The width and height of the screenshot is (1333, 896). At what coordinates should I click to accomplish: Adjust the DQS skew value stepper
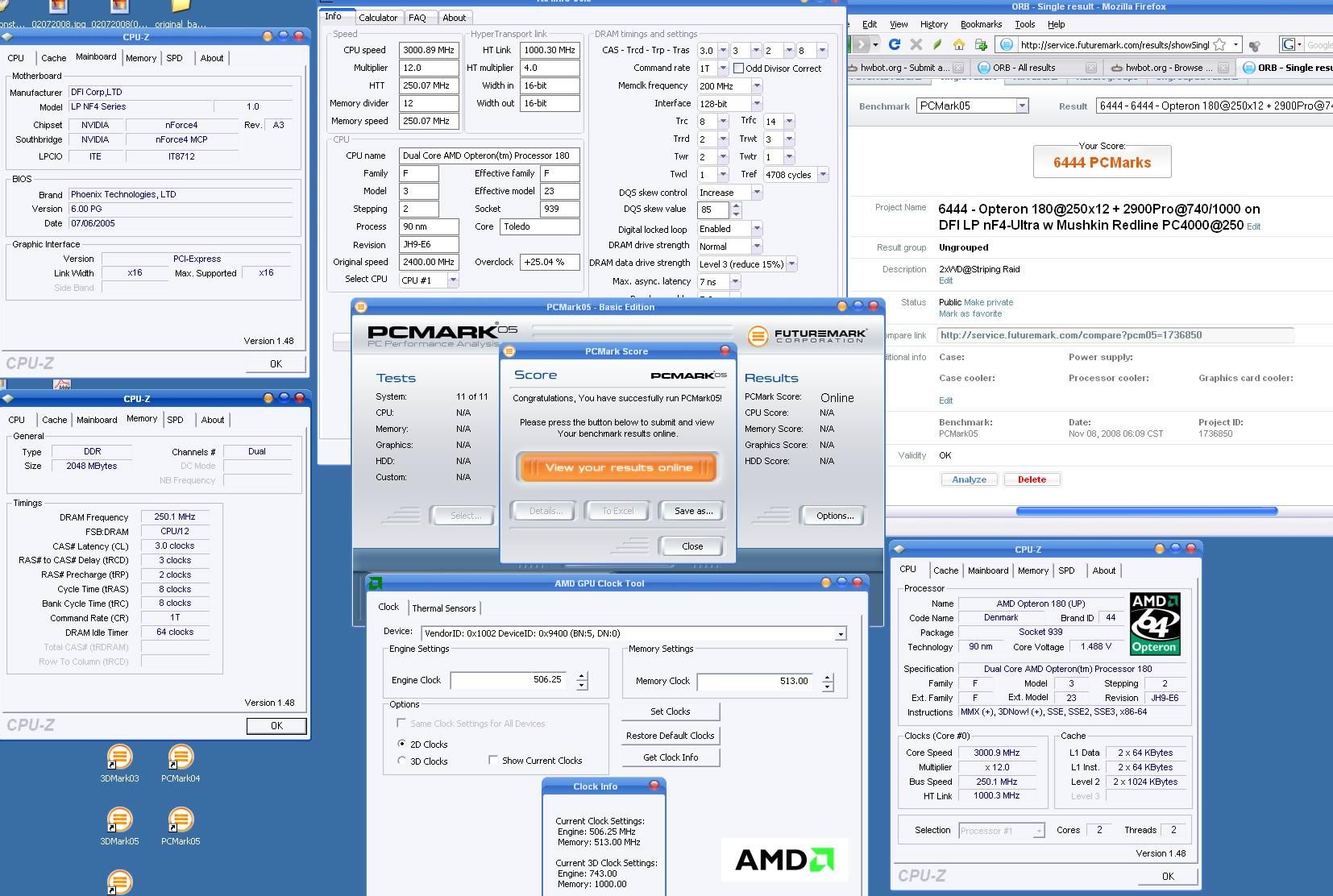tap(736, 209)
